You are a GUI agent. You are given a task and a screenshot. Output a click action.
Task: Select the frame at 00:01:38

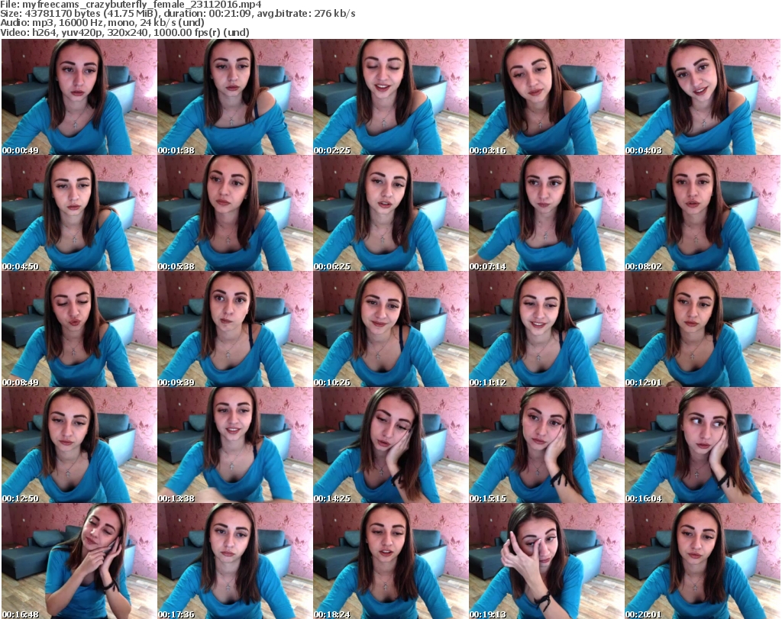pyautogui.click(x=235, y=97)
